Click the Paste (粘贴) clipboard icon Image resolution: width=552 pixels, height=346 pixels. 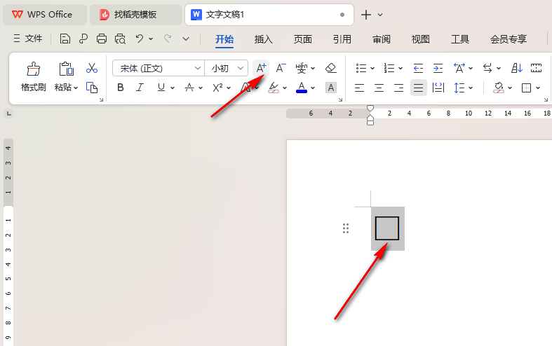tap(66, 69)
